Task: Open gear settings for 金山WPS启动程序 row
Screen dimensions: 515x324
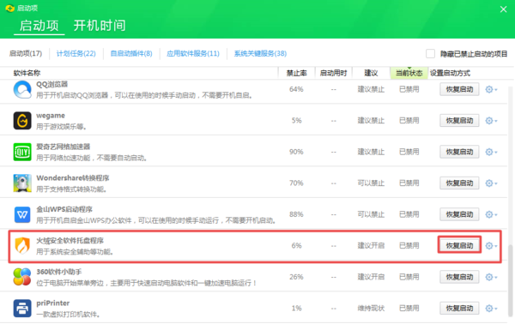Action: point(491,214)
